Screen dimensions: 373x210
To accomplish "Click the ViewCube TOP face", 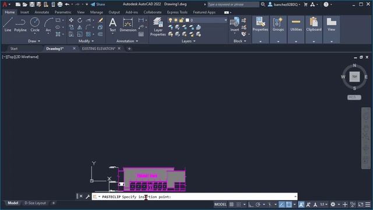I will [354, 76].
